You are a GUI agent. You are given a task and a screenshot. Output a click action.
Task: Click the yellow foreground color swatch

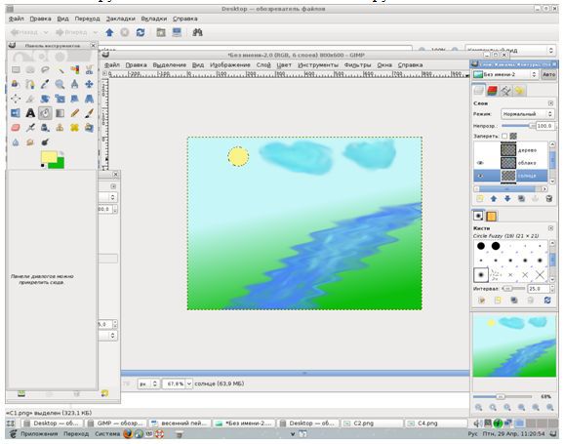click(49, 157)
